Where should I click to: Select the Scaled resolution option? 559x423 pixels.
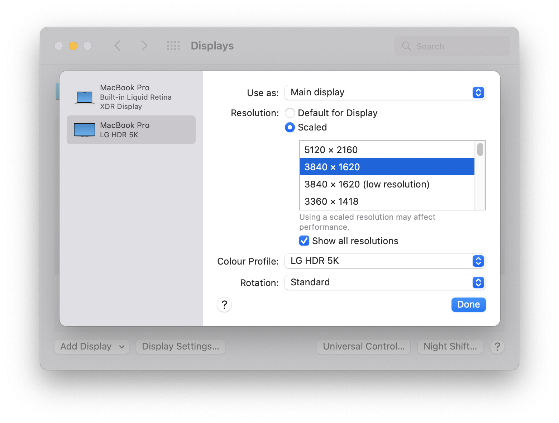point(290,127)
